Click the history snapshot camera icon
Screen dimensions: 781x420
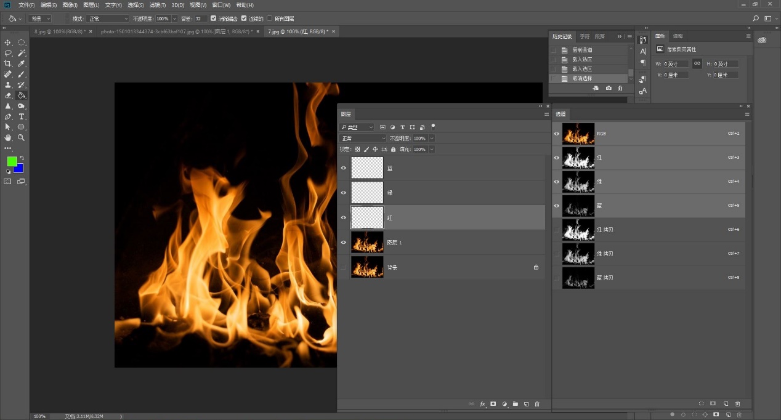[609, 88]
